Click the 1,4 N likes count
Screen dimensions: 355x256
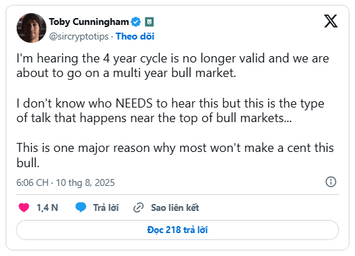click(47, 207)
